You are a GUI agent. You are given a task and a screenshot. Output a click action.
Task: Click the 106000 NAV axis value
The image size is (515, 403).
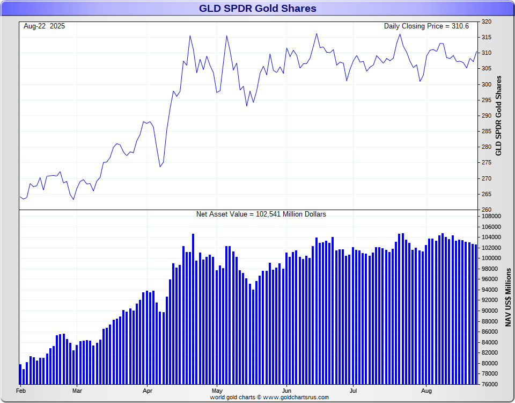point(492,227)
